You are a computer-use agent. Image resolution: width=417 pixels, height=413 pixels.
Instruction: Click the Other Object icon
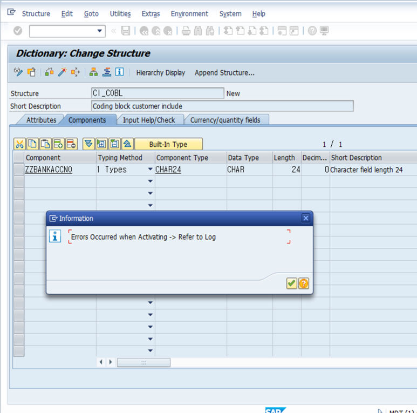coord(31,72)
